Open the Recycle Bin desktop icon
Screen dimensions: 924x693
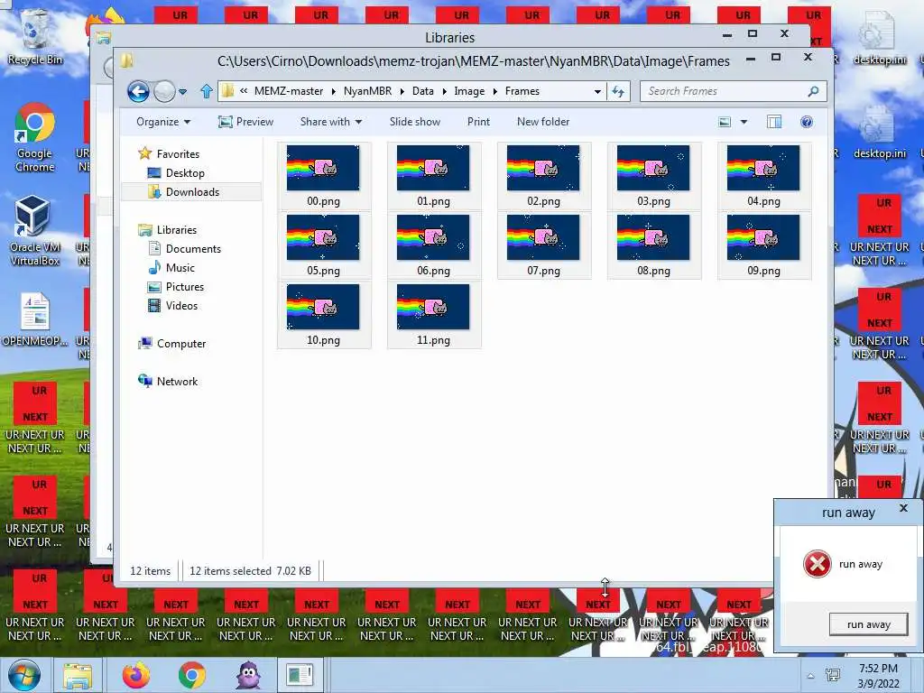(x=35, y=36)
